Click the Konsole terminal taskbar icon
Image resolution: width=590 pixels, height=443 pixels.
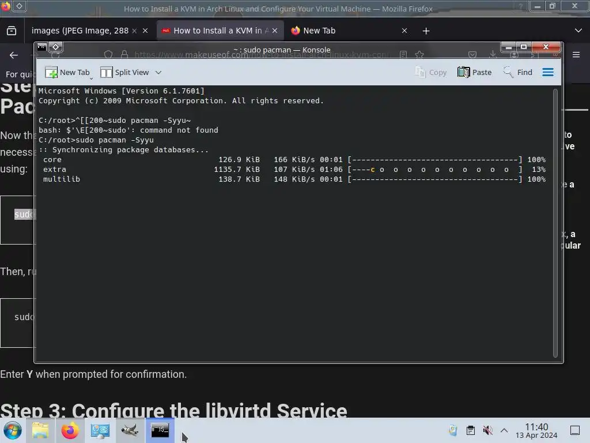[160, 430]
